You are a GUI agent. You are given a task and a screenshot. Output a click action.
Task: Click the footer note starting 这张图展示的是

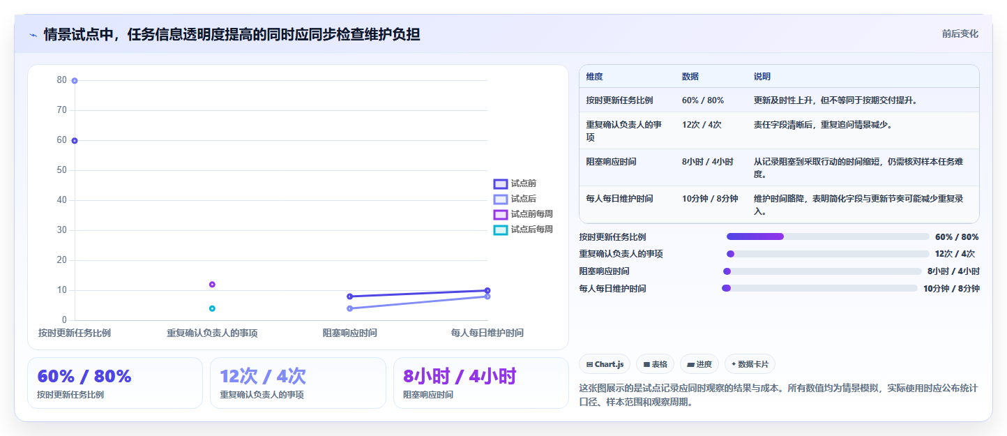point(778,395)
